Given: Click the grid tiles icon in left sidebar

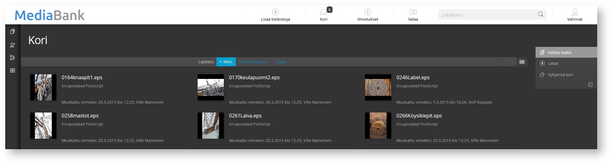Looking at the screenshot, I should point(13,71).
